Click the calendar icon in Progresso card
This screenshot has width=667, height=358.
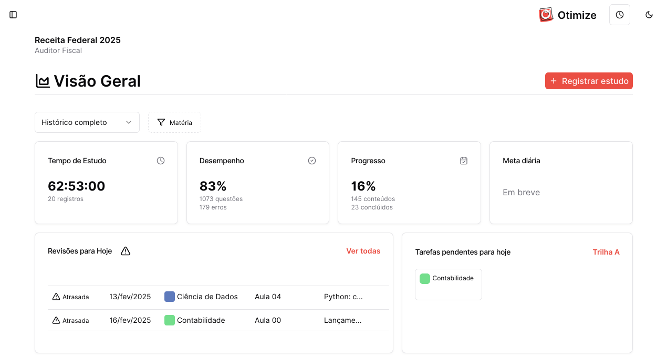(x=464, y=161)
